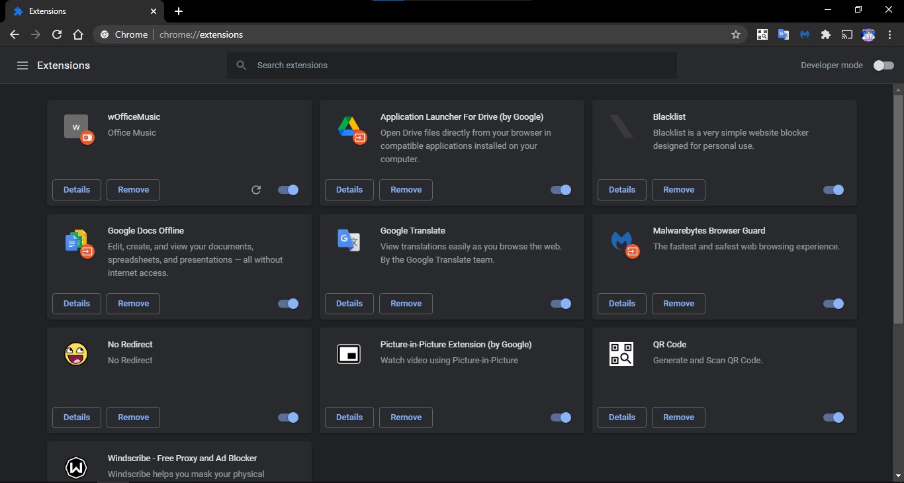Open the Chrome three-dot menu
Screen dimensions: 904x483
[889, 34]
